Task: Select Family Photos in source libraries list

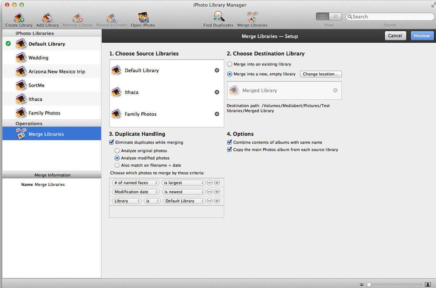Action: tap(167, 114)
